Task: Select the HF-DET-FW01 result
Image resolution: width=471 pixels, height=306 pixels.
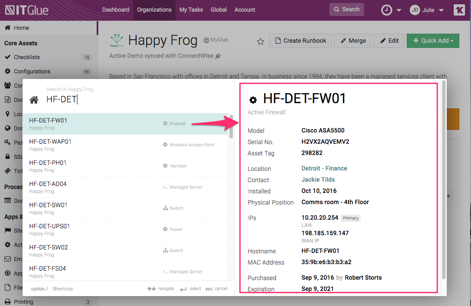Action: (125, 124)
